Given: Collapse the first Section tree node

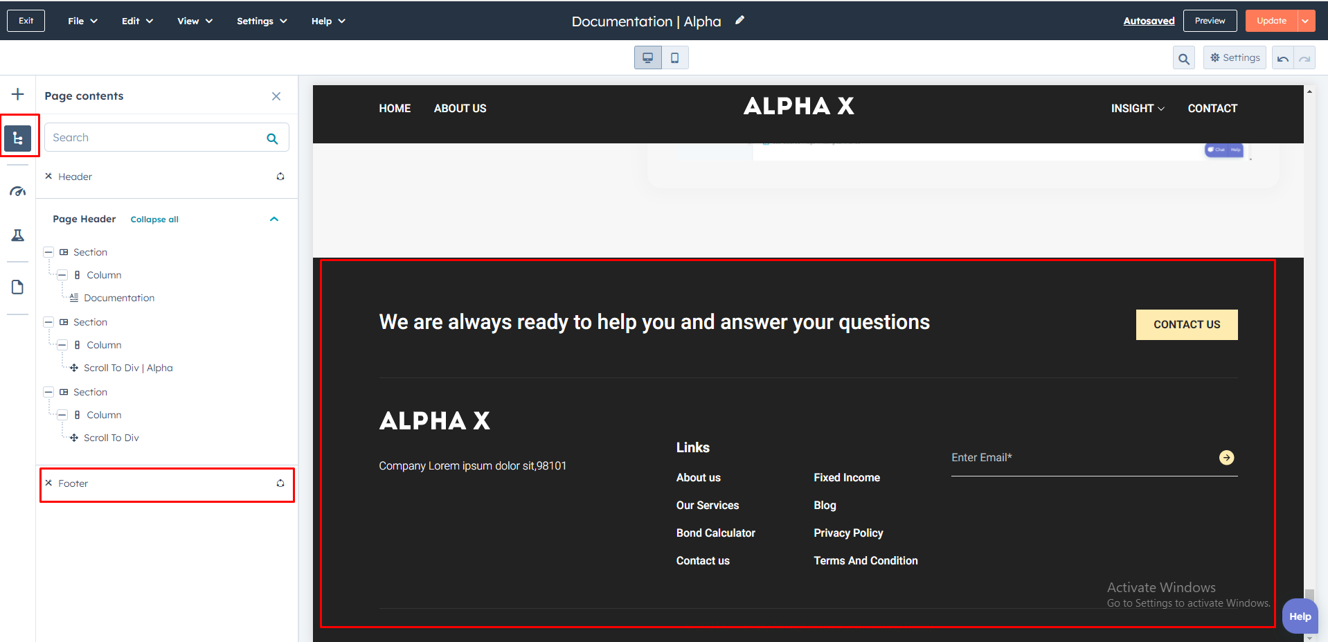Looking at the screenshot, I should [48, 252].
